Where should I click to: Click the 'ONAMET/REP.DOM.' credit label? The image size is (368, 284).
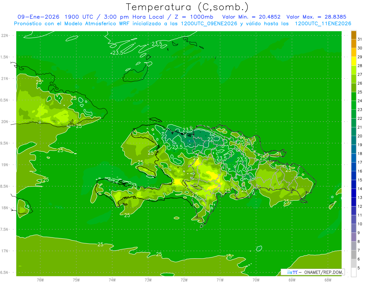point(324,272)
